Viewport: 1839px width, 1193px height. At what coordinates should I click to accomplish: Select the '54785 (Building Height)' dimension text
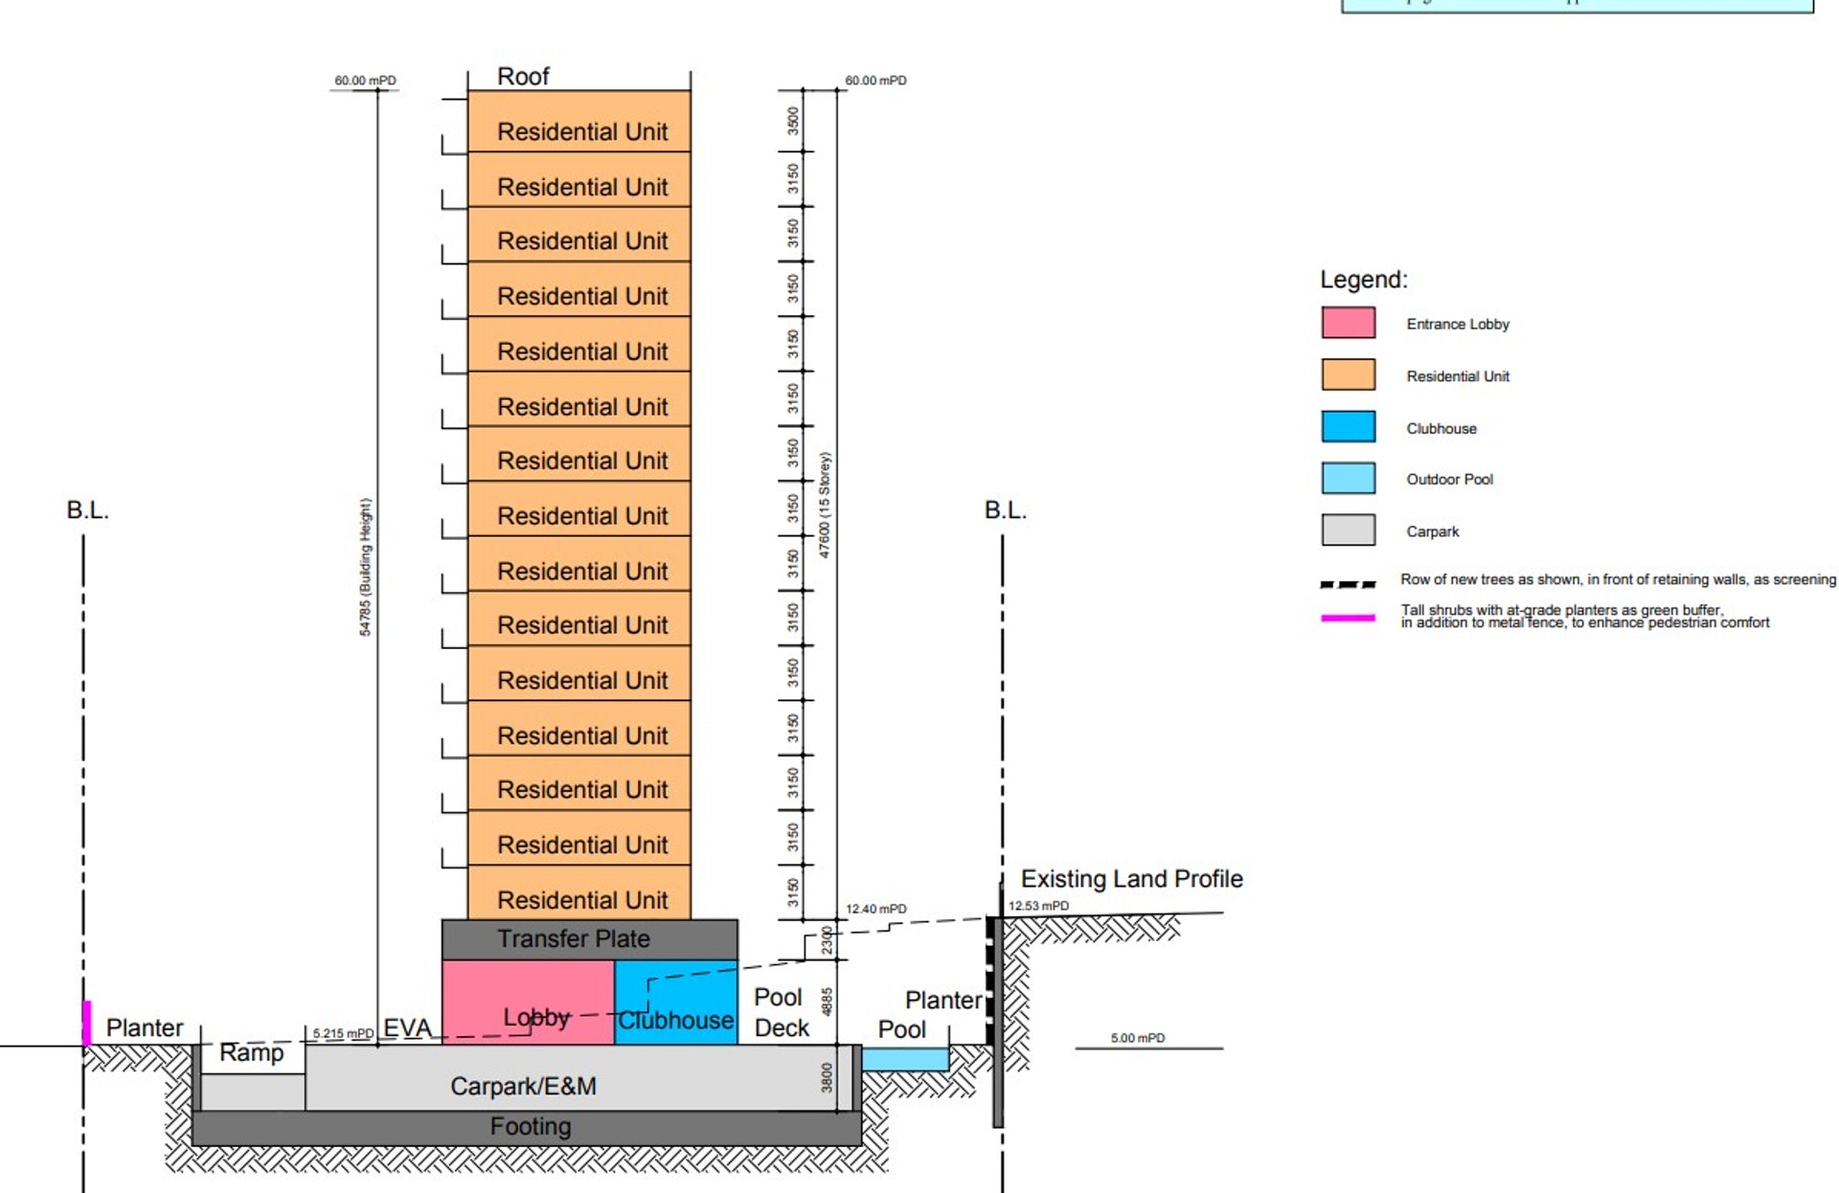[x=365, y=567]
